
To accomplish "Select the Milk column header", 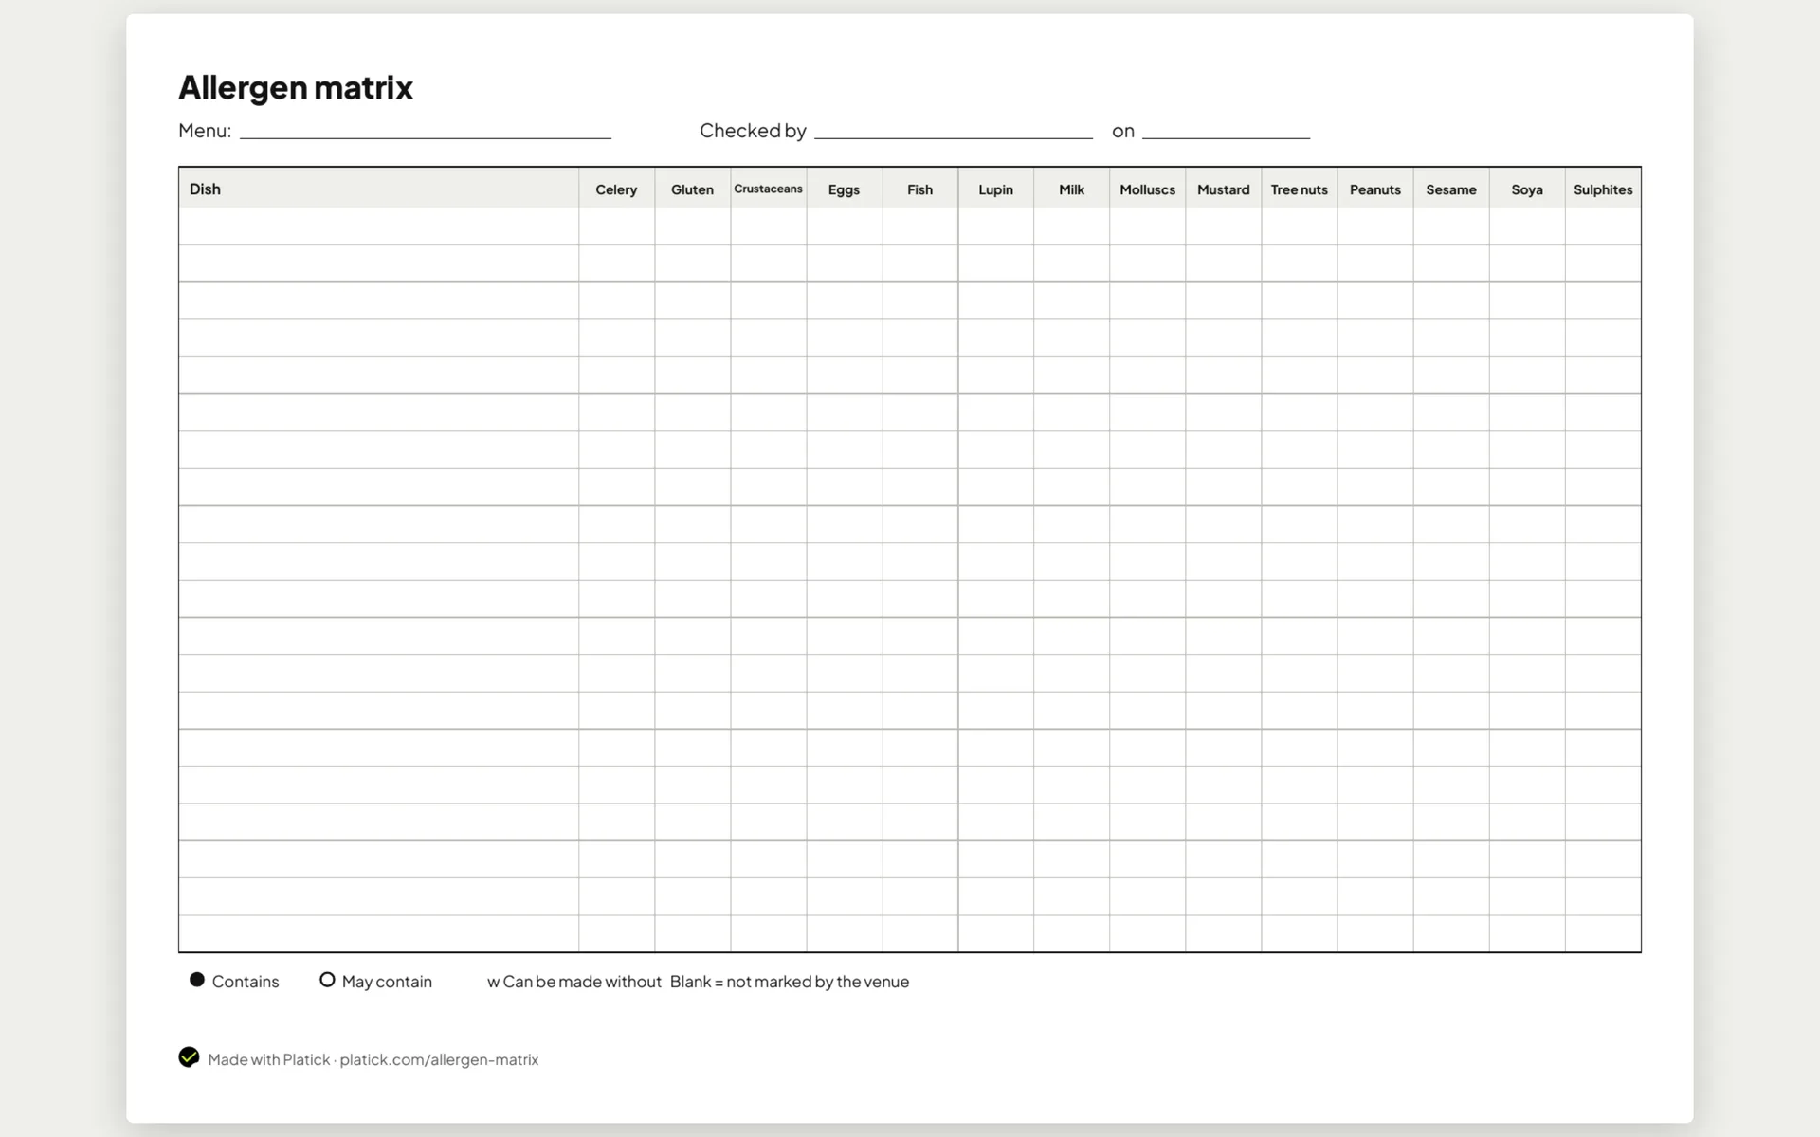I will 1071,189.
